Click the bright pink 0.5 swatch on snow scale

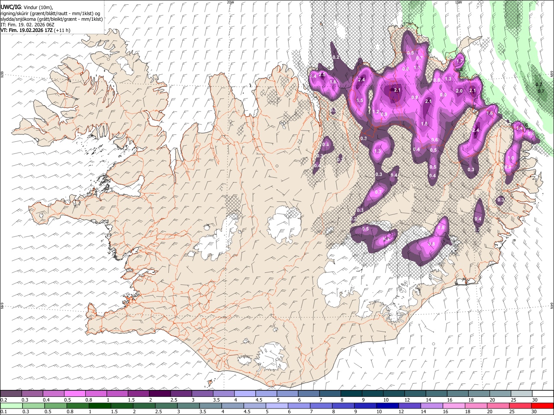pyautogui.click(x=75, y=393)
